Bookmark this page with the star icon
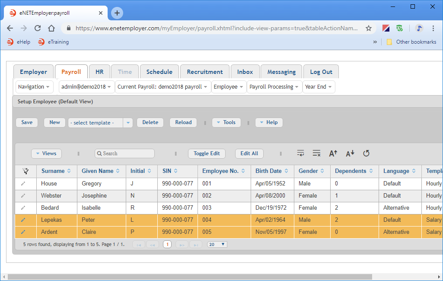The image size is (443, 281). coord(369,28)
